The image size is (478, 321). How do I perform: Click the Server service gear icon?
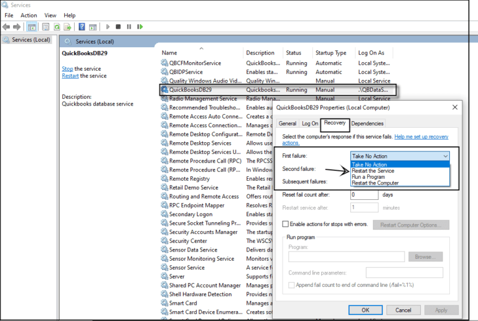coord(164,276)
